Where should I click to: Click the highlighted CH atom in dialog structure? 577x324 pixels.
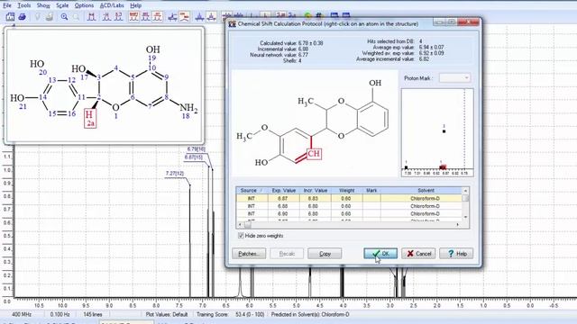(x=314, y=153)
